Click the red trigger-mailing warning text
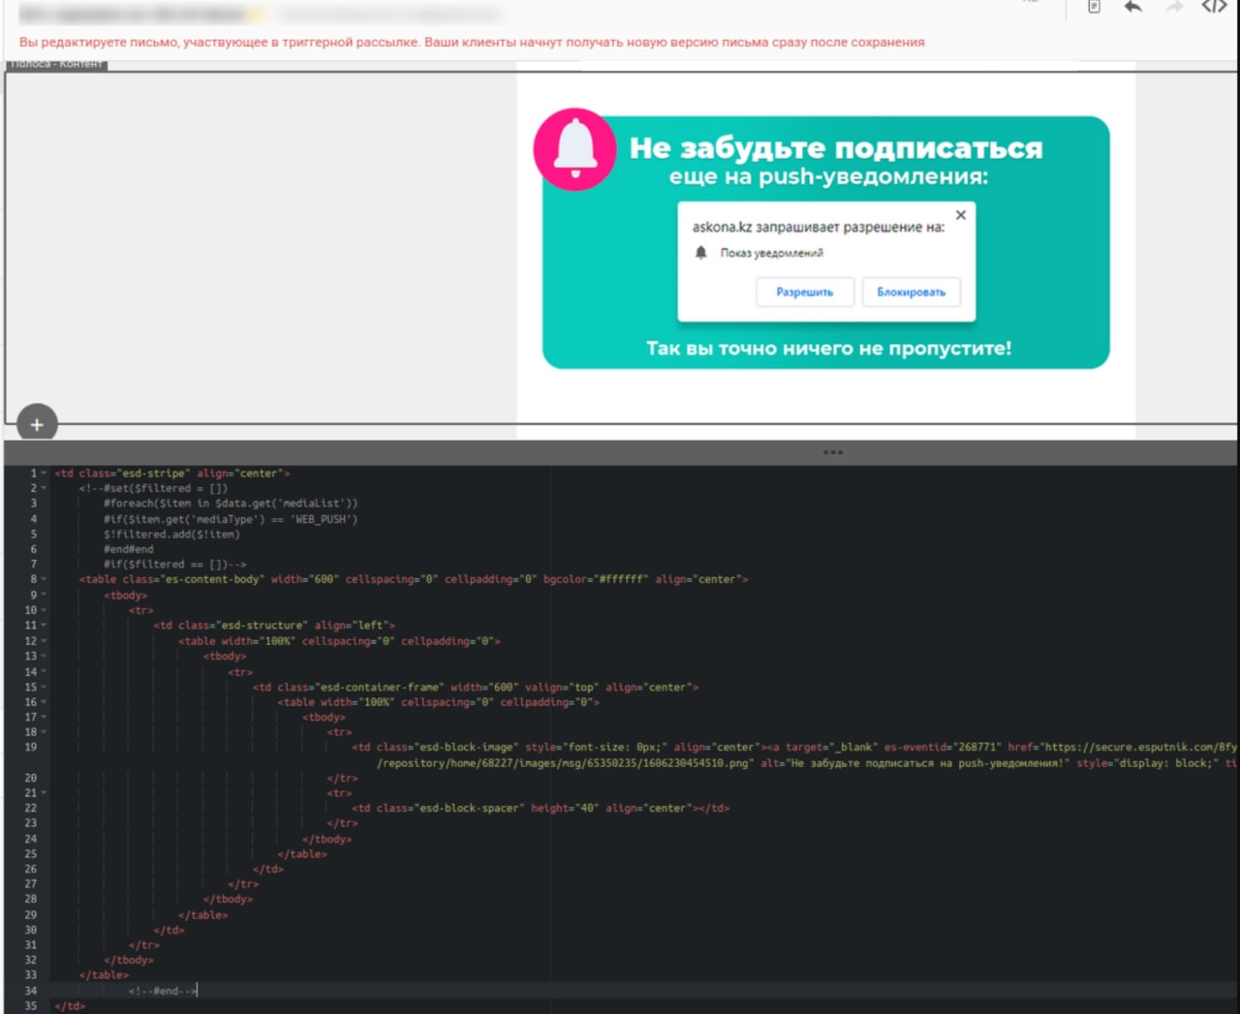This screenshot has height=1014, width=1240. coord(472,43)
